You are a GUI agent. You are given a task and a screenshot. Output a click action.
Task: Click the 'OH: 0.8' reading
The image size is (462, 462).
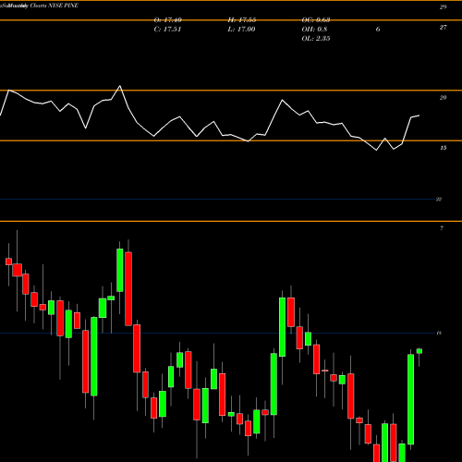314,30
